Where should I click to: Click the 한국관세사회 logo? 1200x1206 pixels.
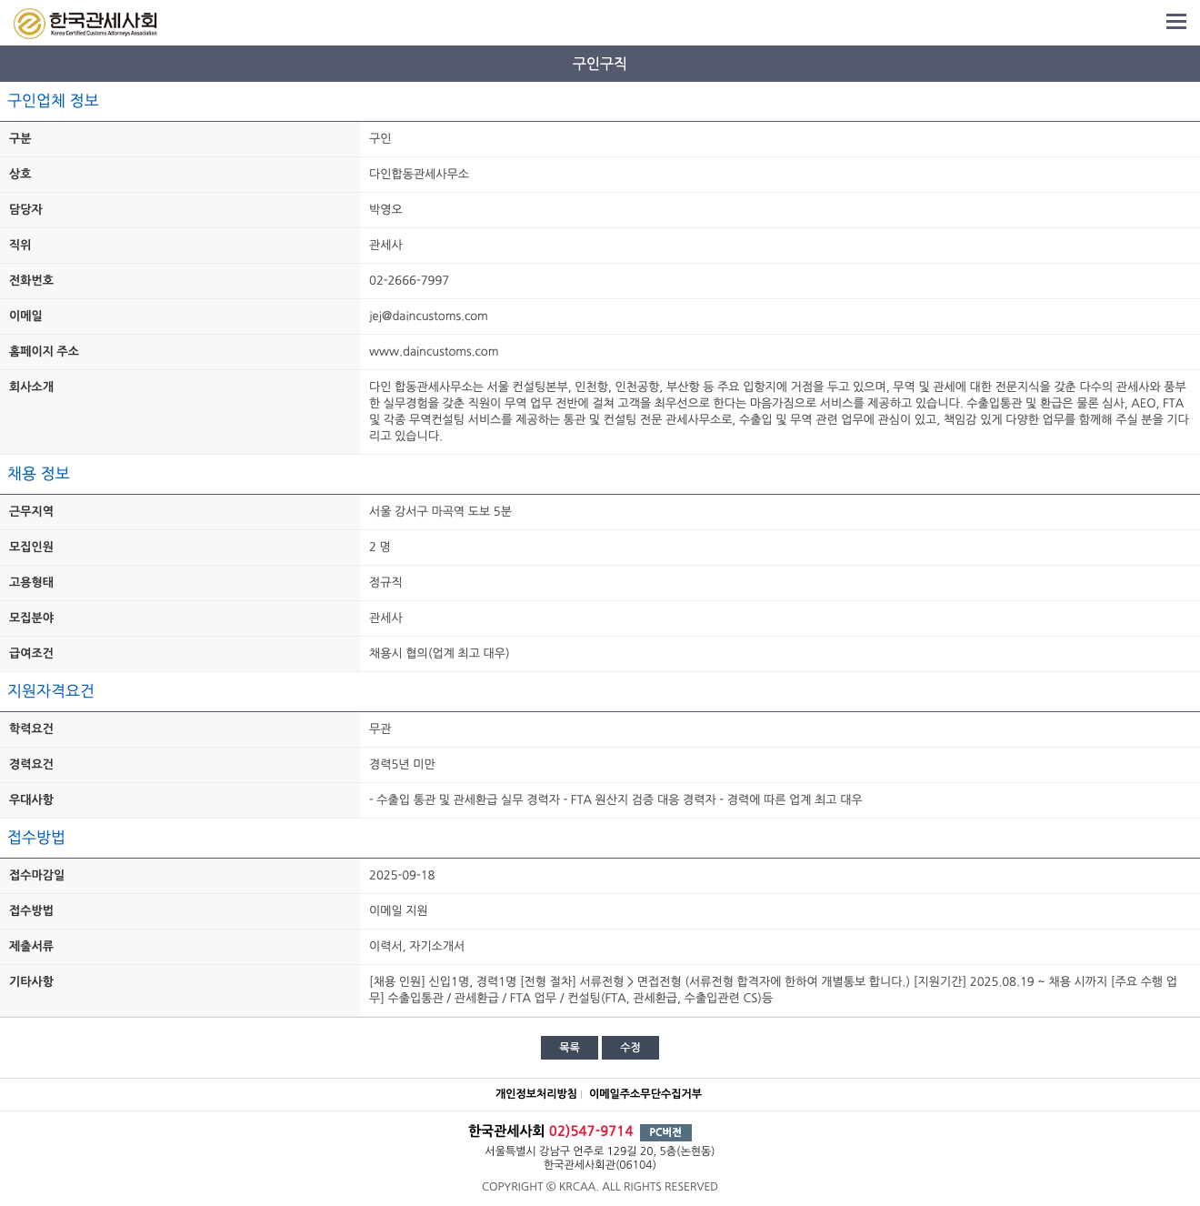[x=85, y=23]
